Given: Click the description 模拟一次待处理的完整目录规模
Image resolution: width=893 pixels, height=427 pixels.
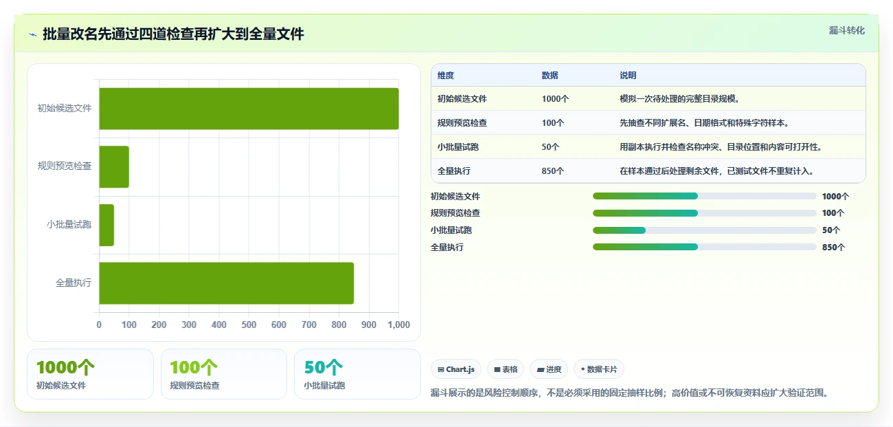Looking at the screenshot, I should point(679,99).
